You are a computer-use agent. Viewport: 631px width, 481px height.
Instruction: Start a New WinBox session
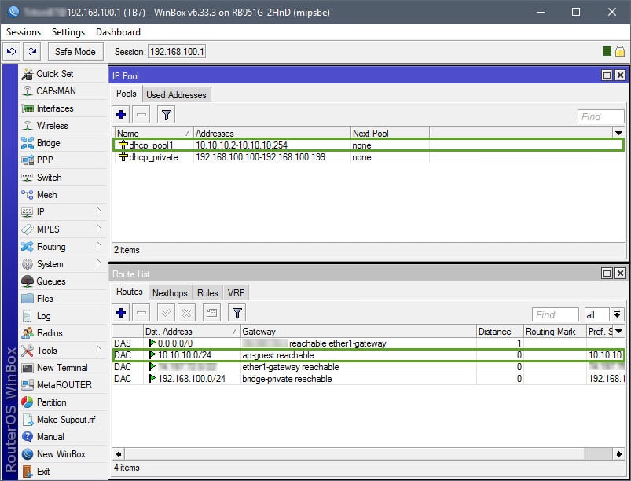[61, 454]
